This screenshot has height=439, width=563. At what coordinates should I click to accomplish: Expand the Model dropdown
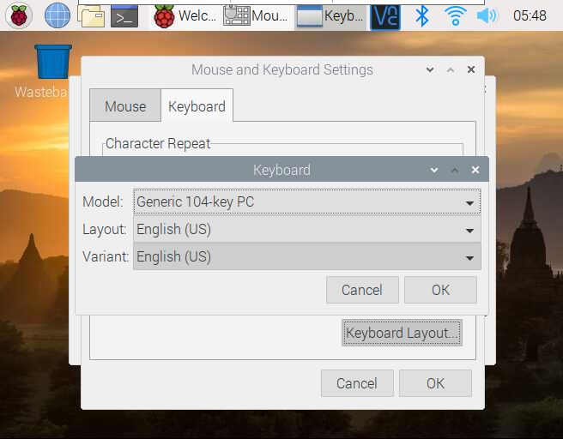tap(307, 201)
